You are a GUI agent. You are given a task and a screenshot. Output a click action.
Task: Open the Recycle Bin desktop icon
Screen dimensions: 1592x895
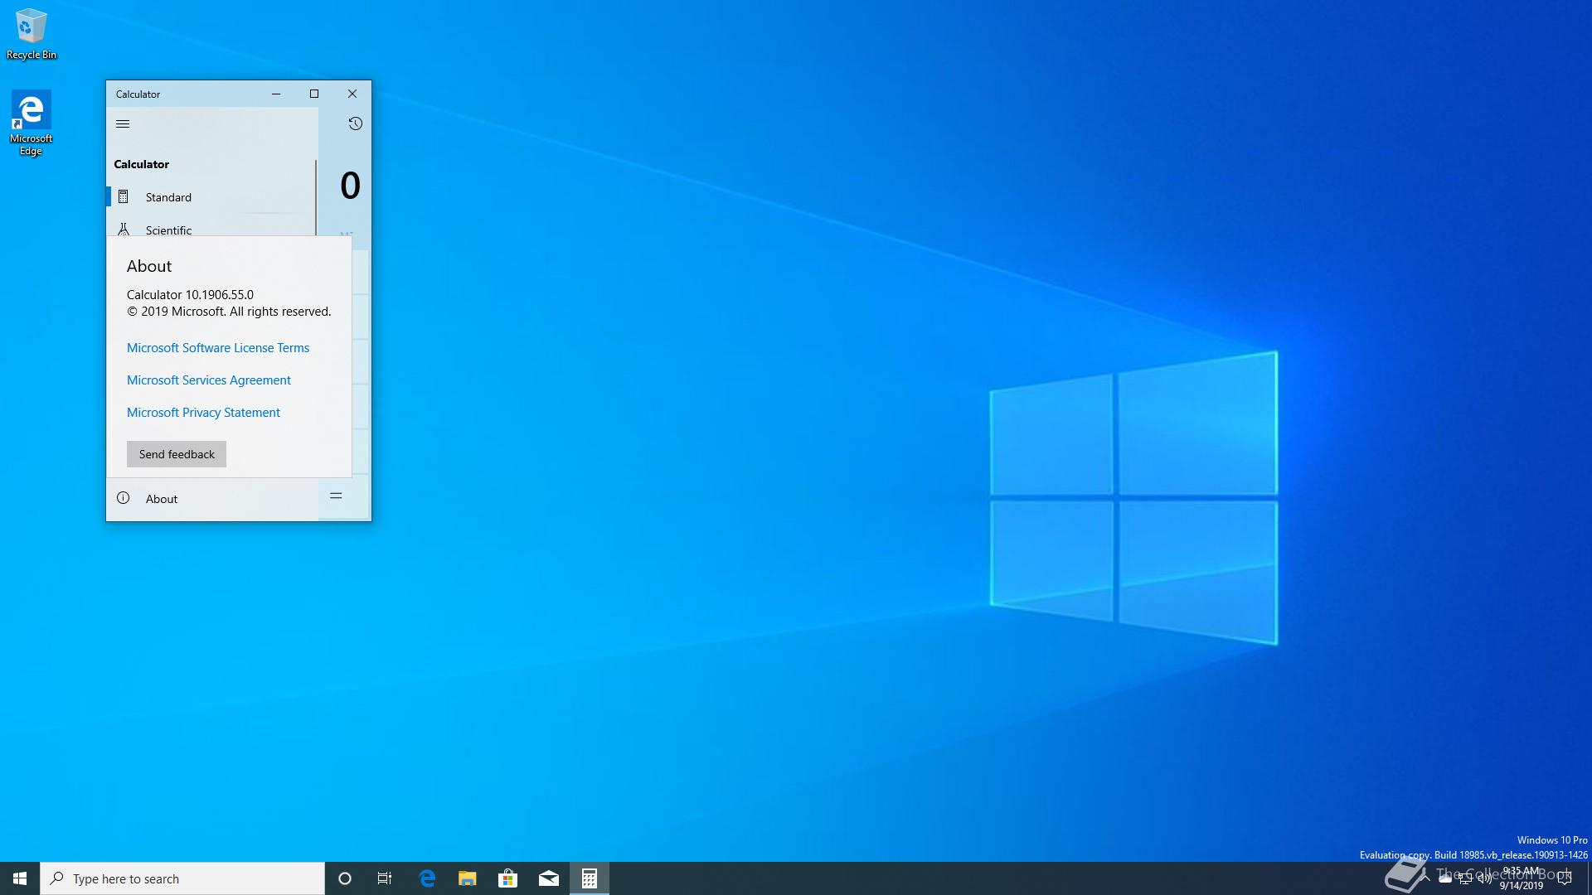[x=32, y=35]
